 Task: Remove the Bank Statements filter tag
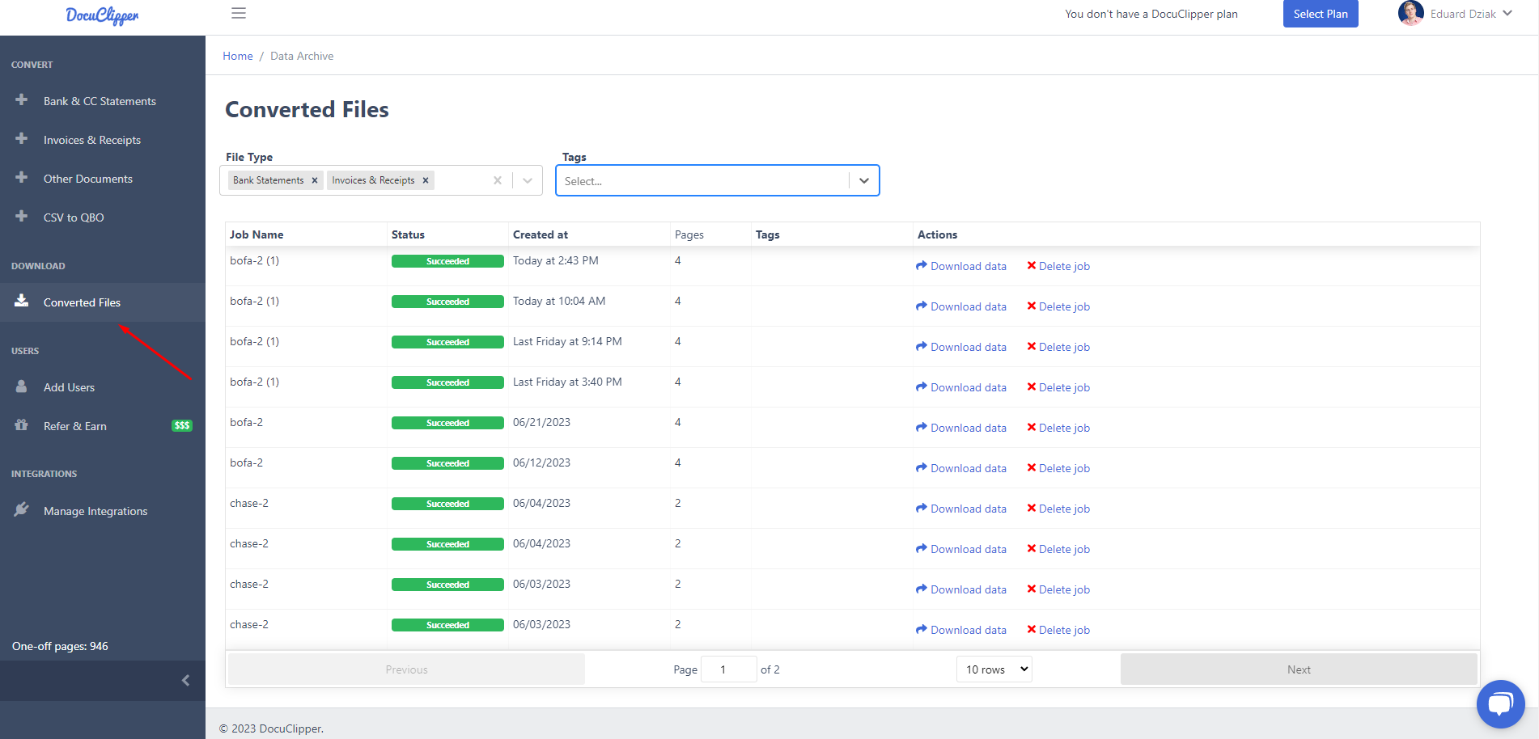tap(316, 179)
